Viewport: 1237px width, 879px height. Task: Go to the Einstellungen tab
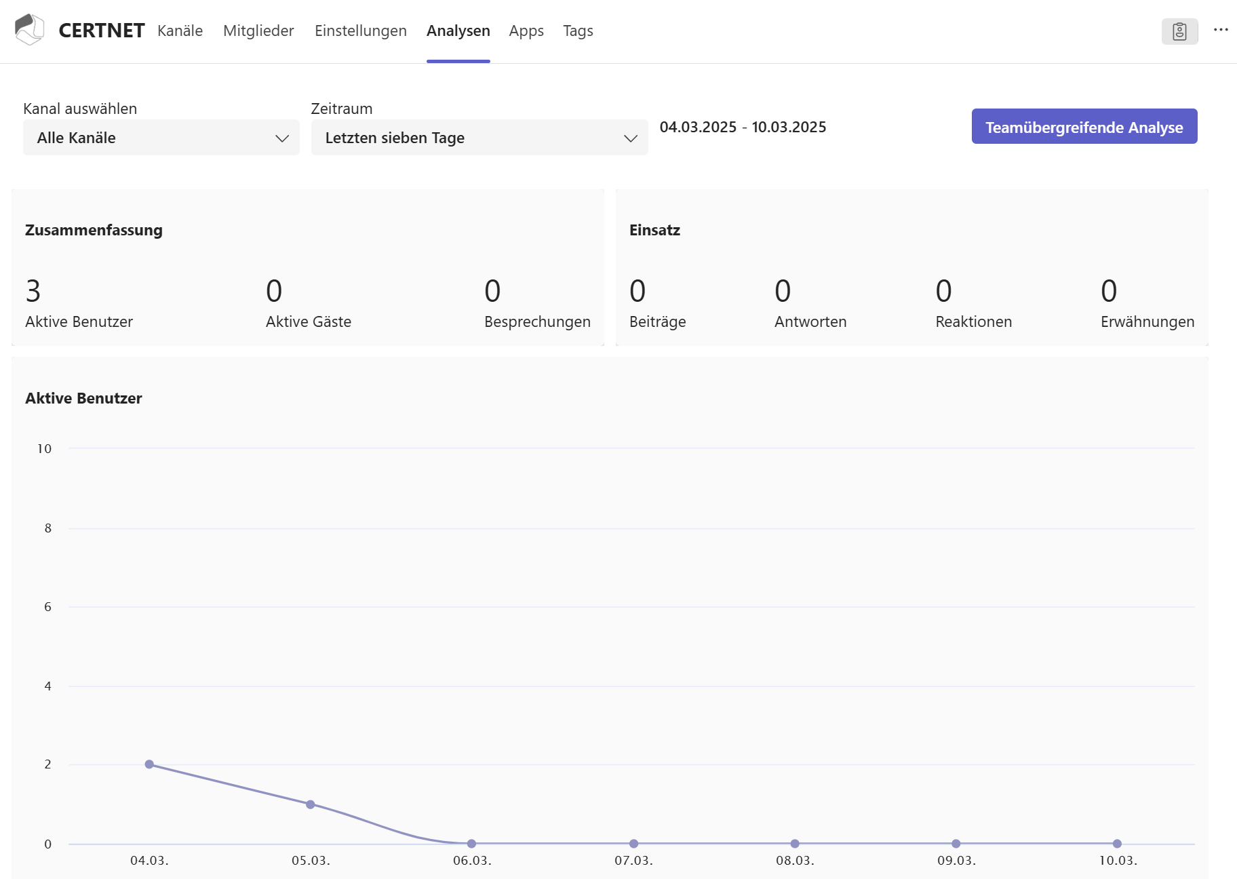[x=360, y=31]
